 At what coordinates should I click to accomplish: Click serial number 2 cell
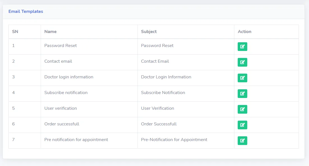coord(25,62)
